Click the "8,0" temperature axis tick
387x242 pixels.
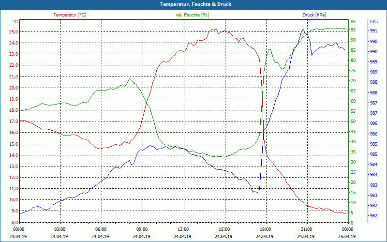coord(15,222)
